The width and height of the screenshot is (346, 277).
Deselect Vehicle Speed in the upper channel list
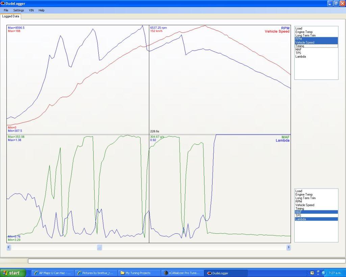pyautogui.click(x=316, y=42)
